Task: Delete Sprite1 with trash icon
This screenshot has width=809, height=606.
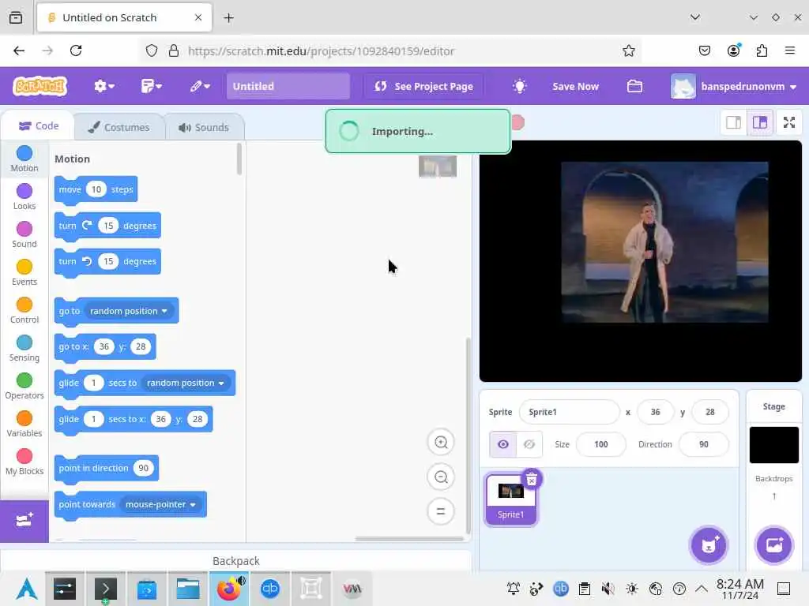Action: (532, 479)
